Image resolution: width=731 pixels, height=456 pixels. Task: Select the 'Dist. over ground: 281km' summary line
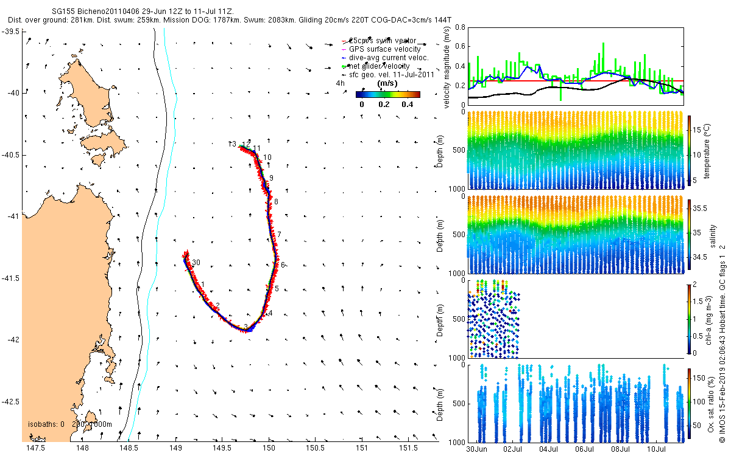tap(230, 20)
